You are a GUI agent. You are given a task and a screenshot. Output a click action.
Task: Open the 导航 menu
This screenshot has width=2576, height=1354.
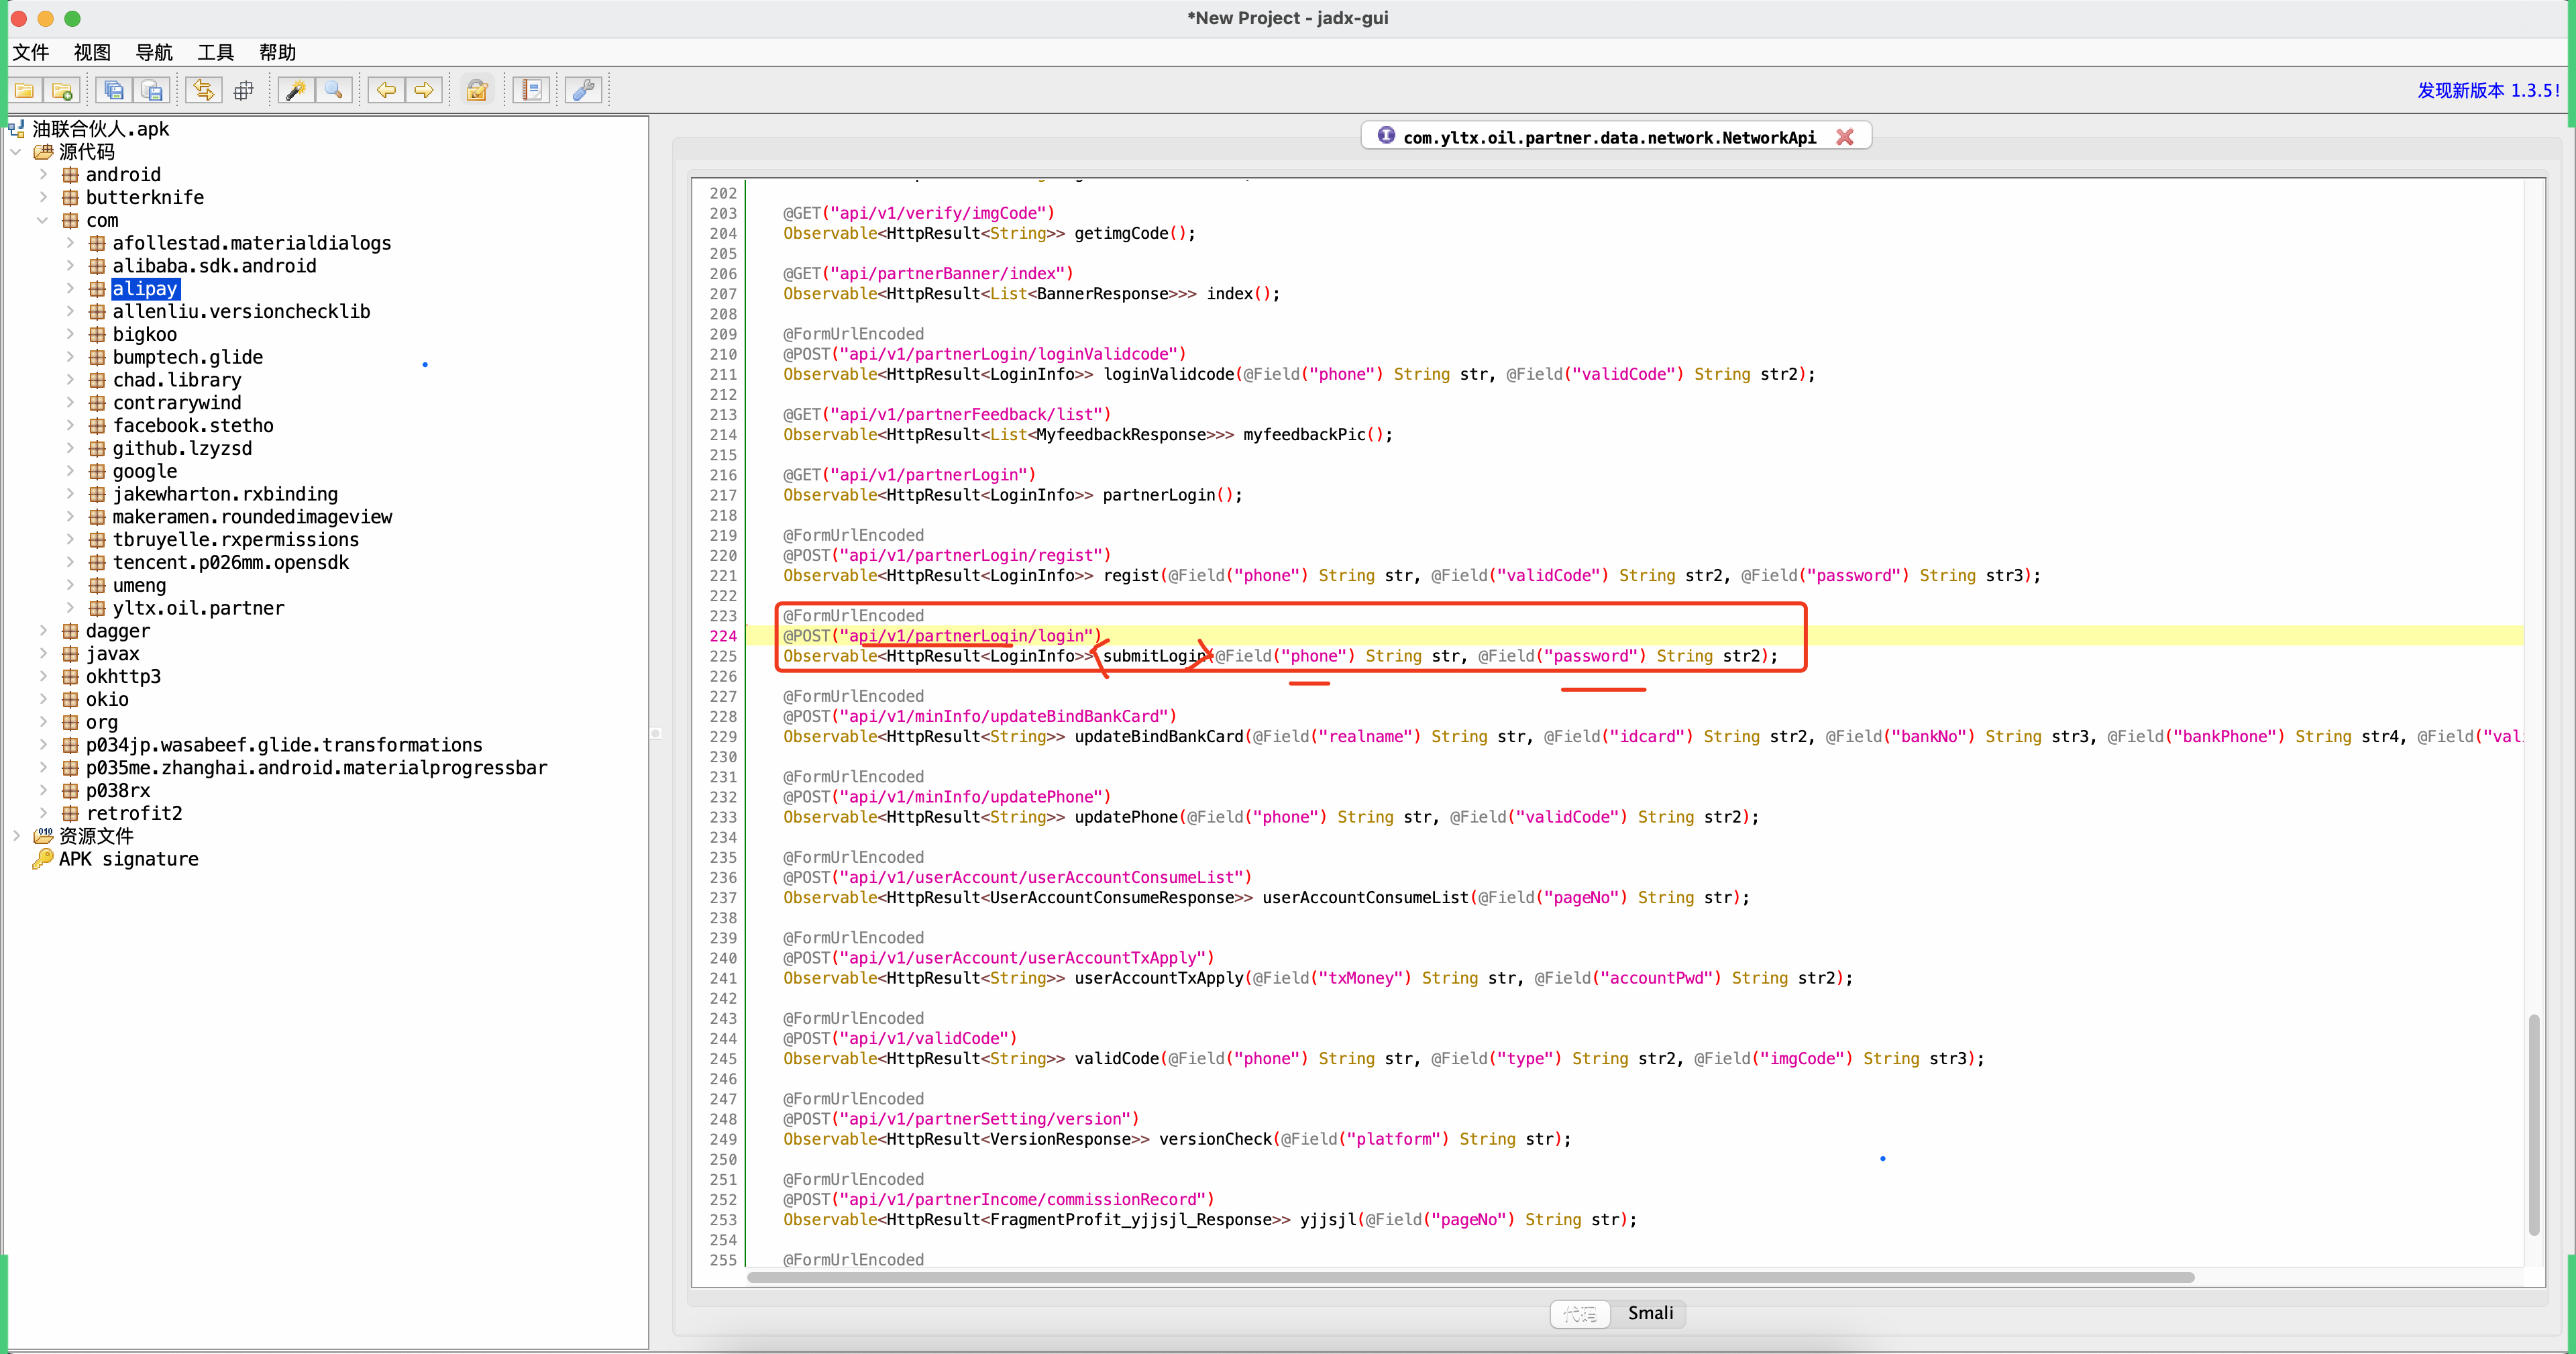pos(154,52)
